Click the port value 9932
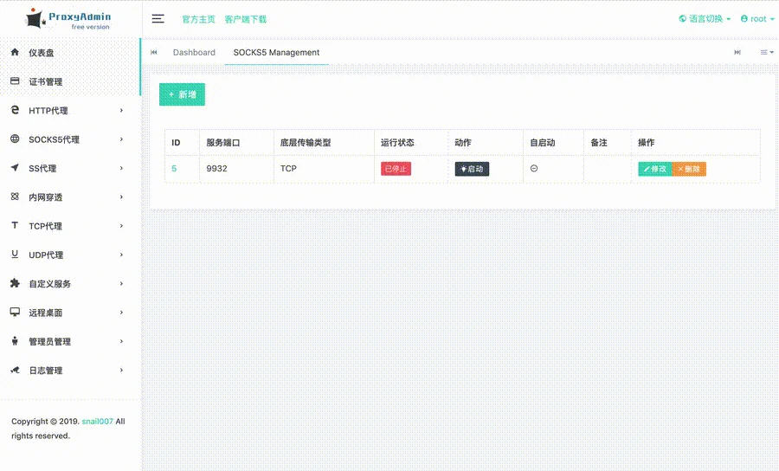This screenshot has width=779, height=471. point(216,169)
